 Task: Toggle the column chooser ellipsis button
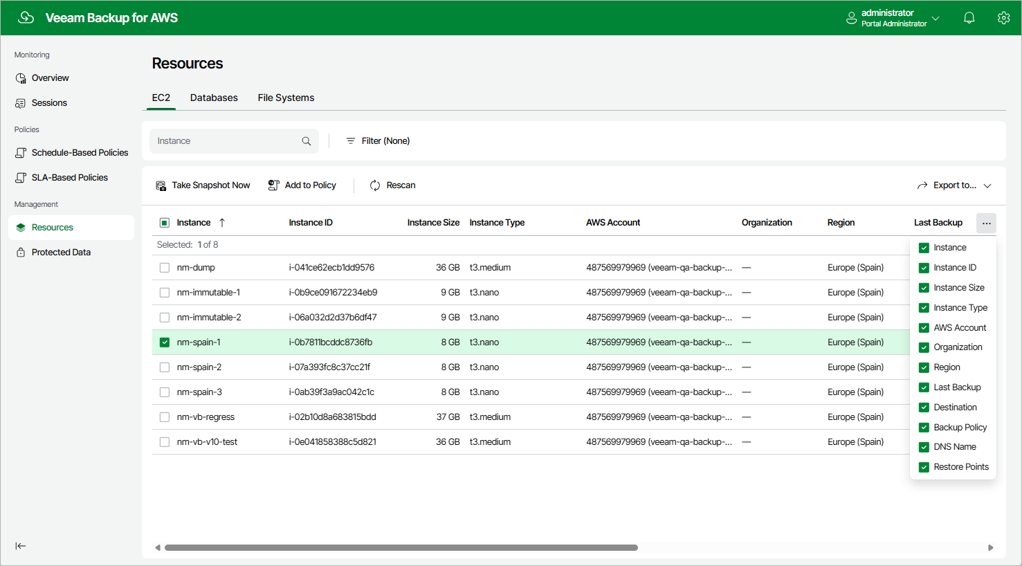[987, 223]
